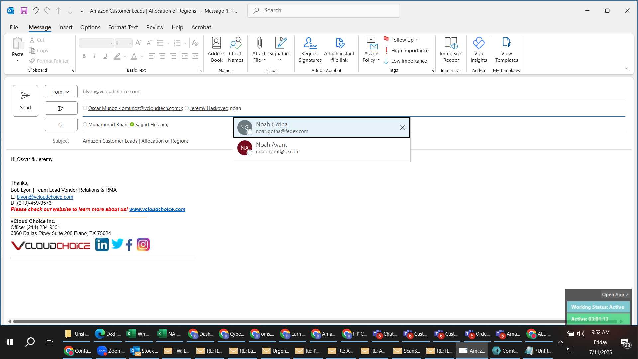
Task: Click the Copy icon in Clipboard group
Action: tap(32, 50)
